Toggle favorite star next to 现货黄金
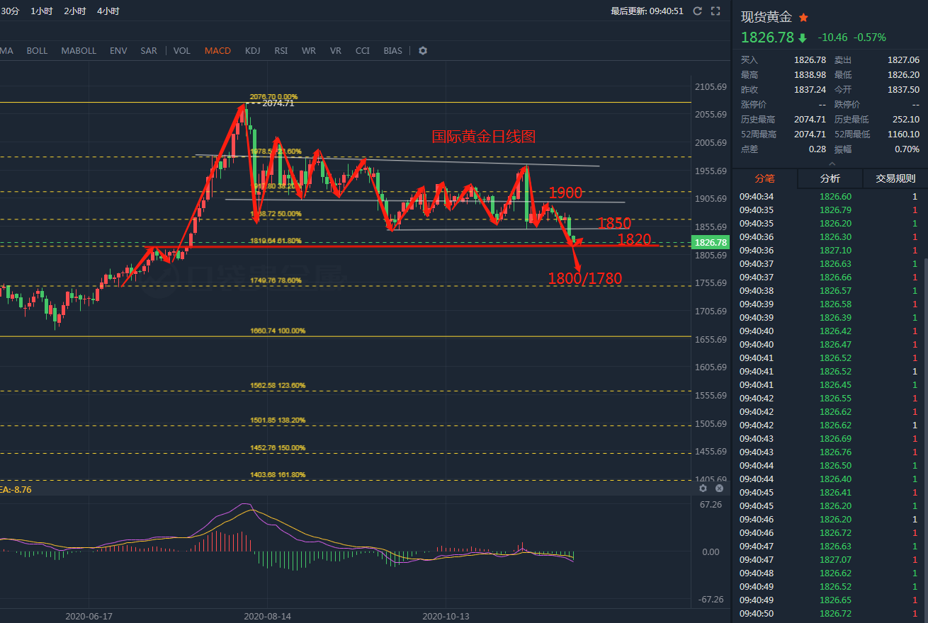The image size is (928, 623). 803,18
